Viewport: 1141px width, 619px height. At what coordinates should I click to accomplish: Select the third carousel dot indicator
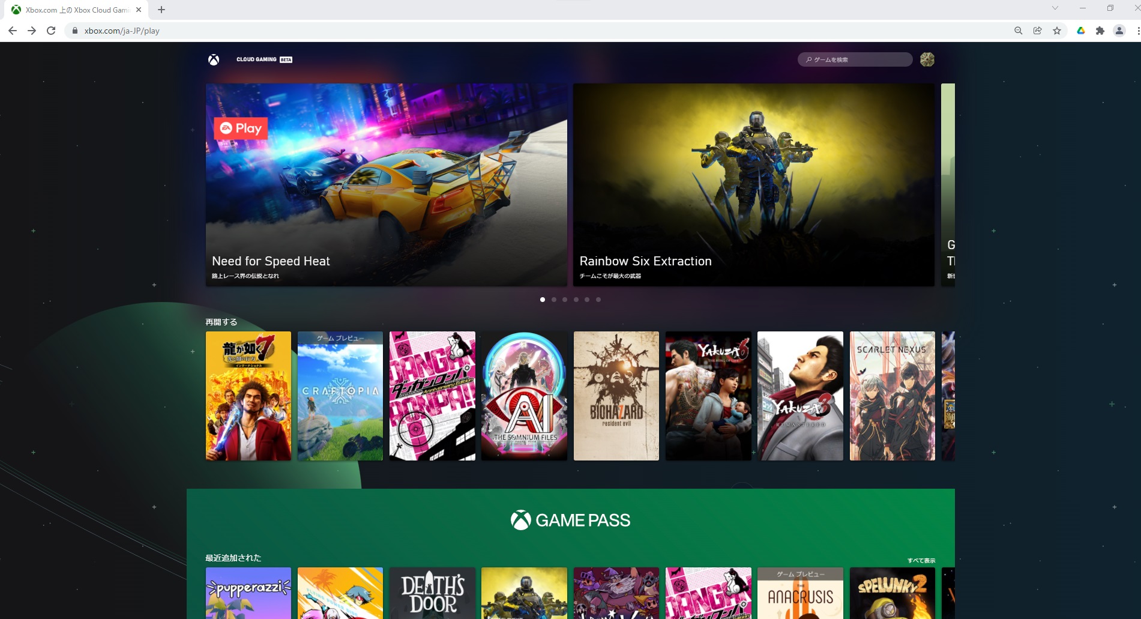(565, 300)
